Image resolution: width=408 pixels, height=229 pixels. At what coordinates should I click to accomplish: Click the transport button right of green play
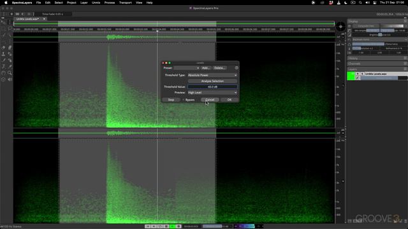point(178,226)
